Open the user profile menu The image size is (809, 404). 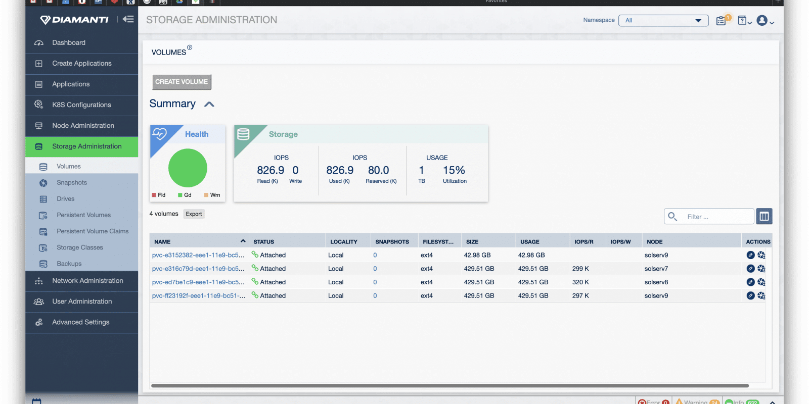click(765, 21)
